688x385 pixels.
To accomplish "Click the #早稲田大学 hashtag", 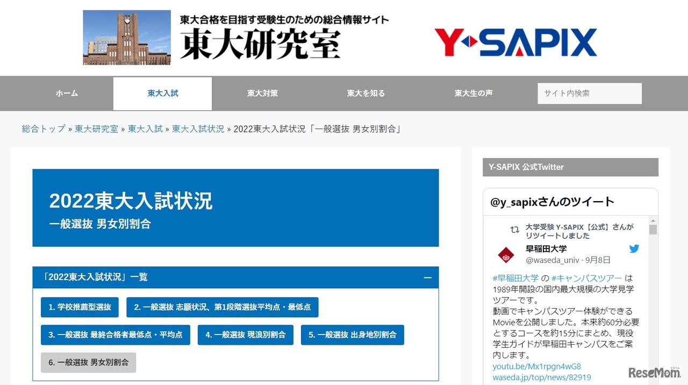I will pos(515,278).
